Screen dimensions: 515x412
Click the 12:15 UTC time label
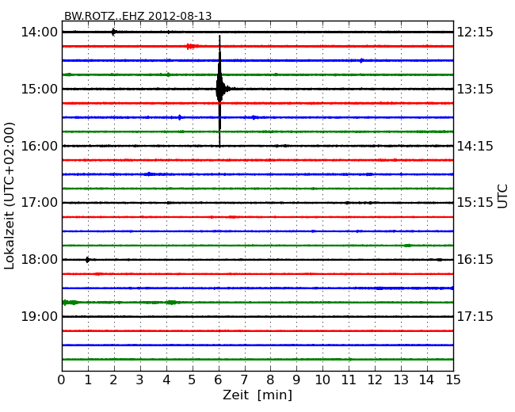pos(475,32)
